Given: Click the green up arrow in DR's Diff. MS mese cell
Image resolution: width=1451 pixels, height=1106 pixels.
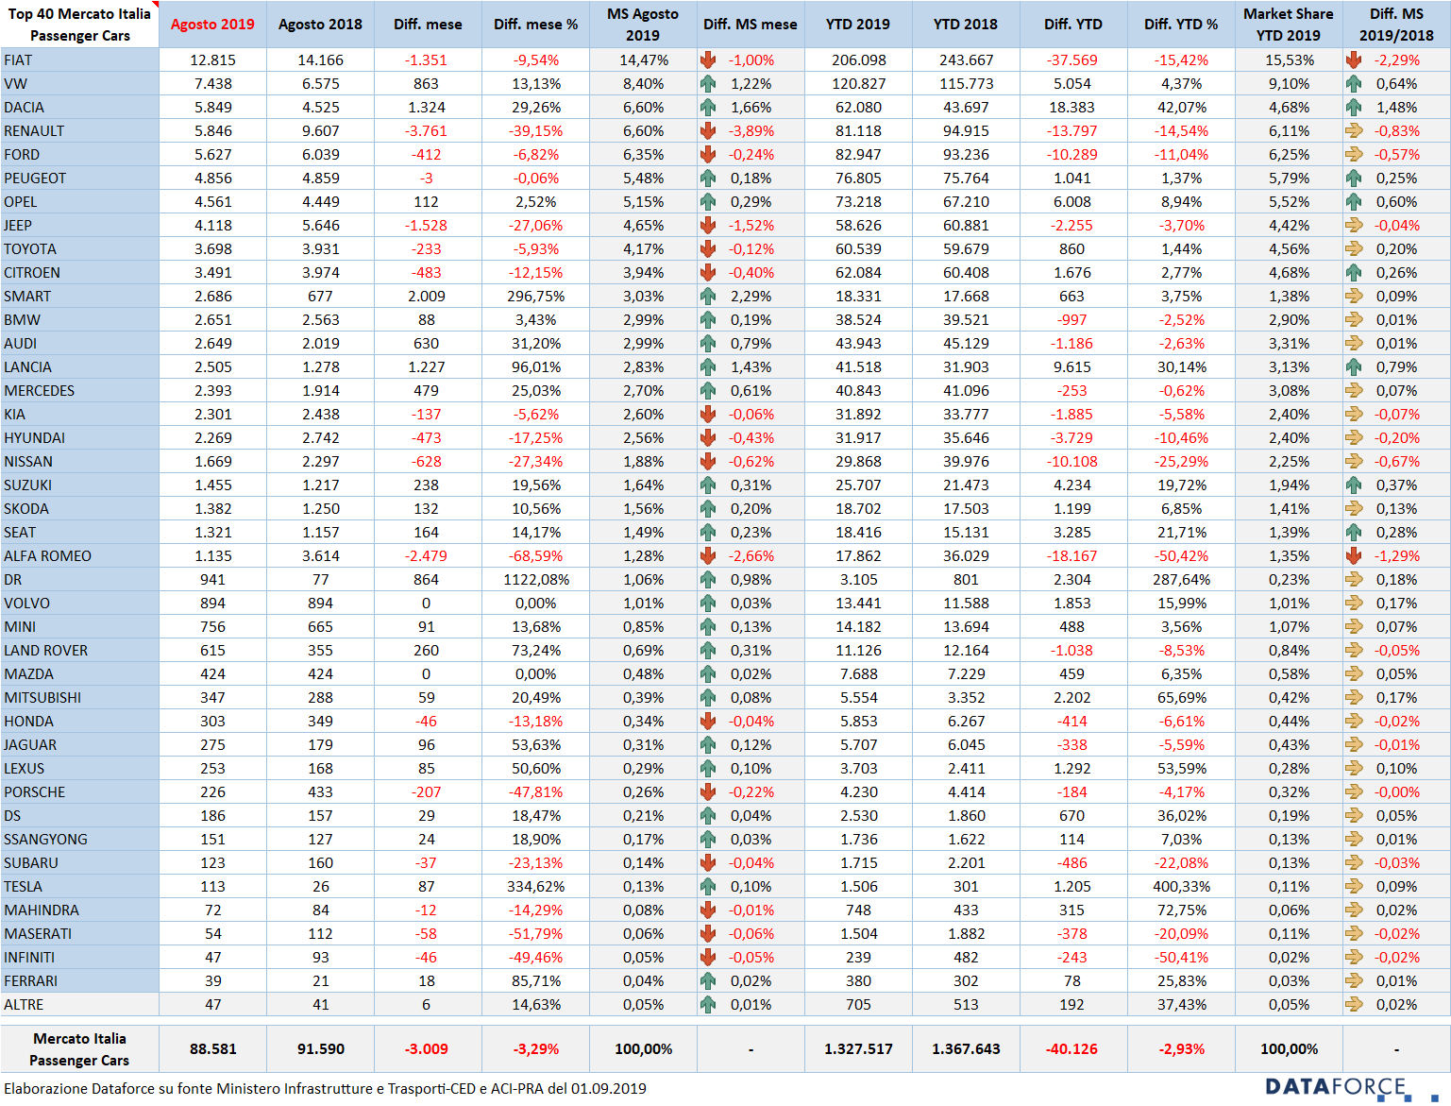Looking at the screenshot, I should point(708,579).
